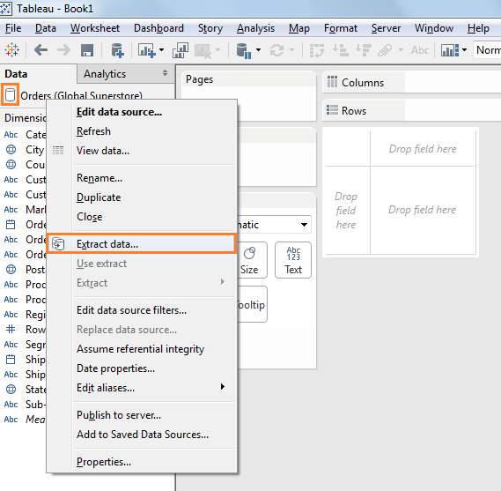Click the Orders (Global Superstore) data source name
Image resolution: width=501 pixels, height=491 pixels.
click(x=82, y=95)
